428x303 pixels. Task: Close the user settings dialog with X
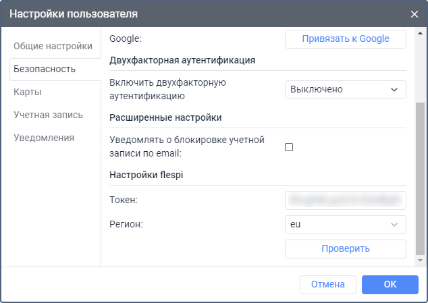(x=414, y=13)
